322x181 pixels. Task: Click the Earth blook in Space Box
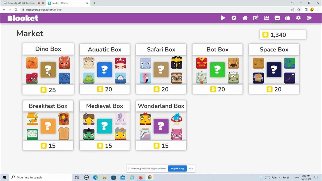tap(290, 63)
